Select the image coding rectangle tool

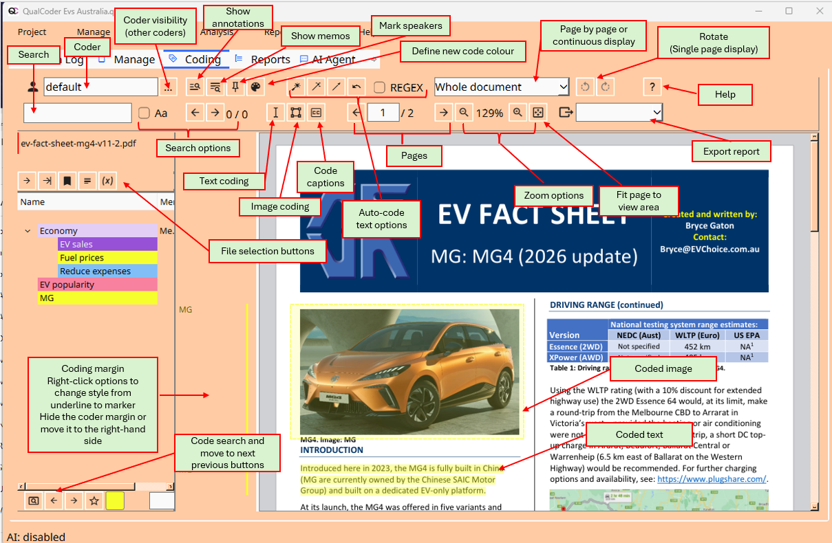coord(296,113)
